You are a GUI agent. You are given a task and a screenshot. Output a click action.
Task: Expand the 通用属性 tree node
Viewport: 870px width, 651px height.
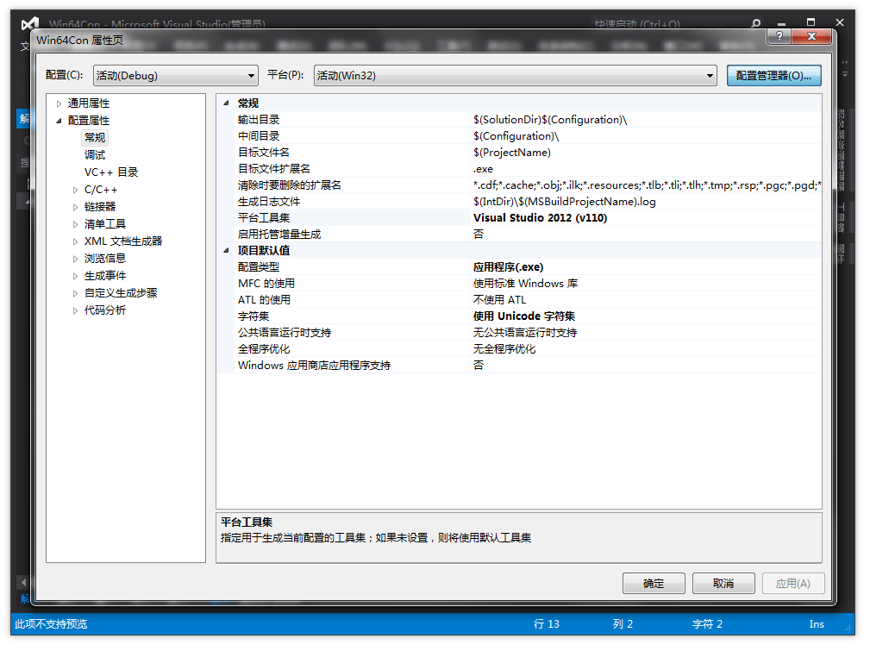(59, 103)
